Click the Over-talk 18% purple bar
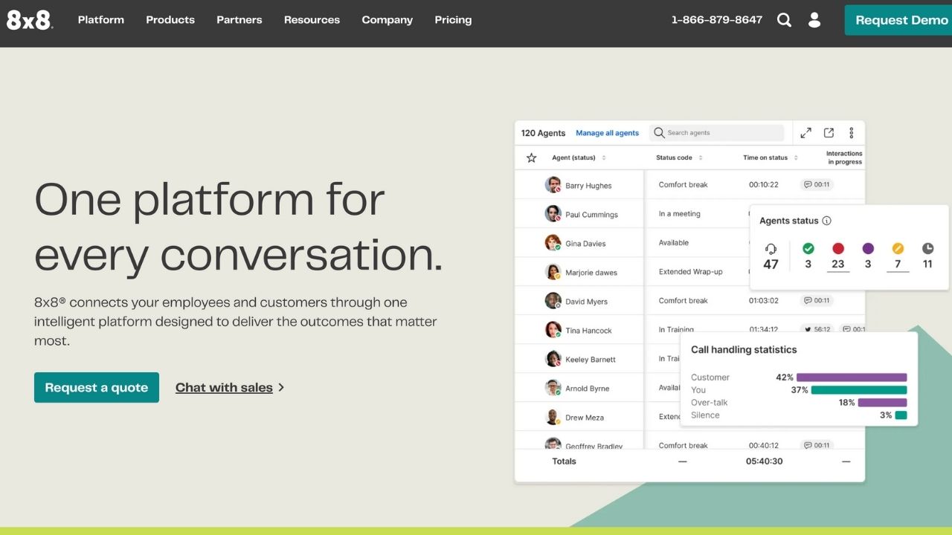The image size is (952, 535). tap(883, 403)
